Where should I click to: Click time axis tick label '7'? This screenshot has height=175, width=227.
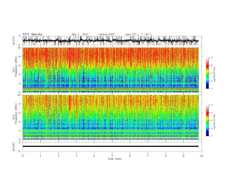(148, 156)
